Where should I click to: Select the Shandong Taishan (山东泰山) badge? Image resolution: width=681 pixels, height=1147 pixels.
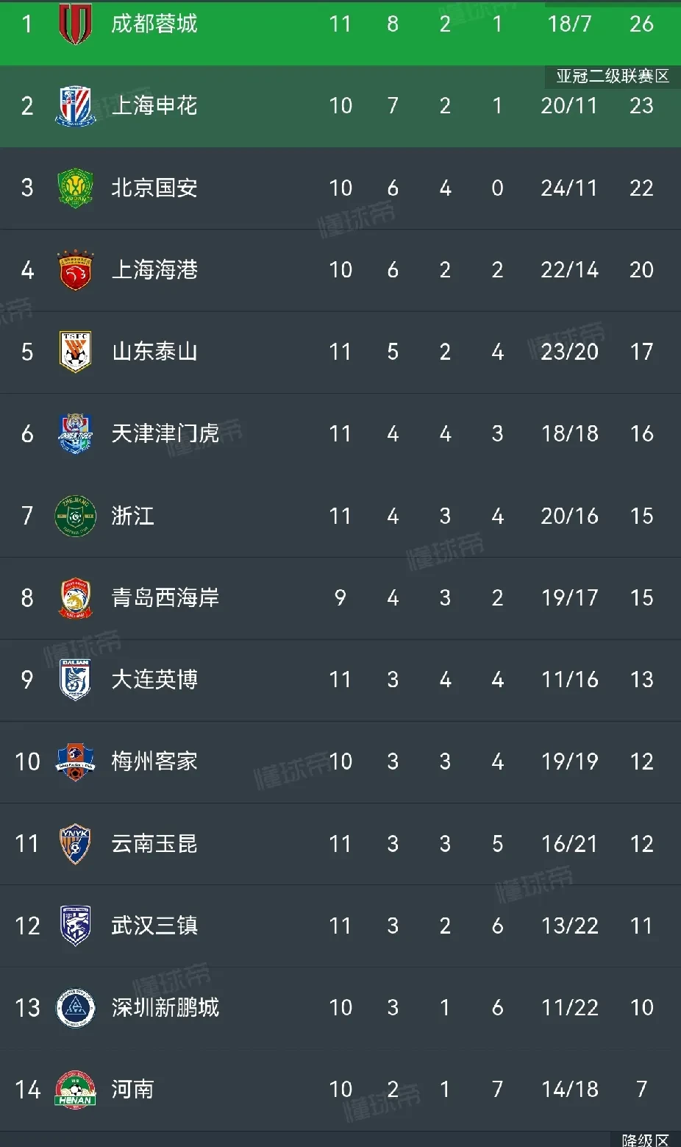(75, 352)
